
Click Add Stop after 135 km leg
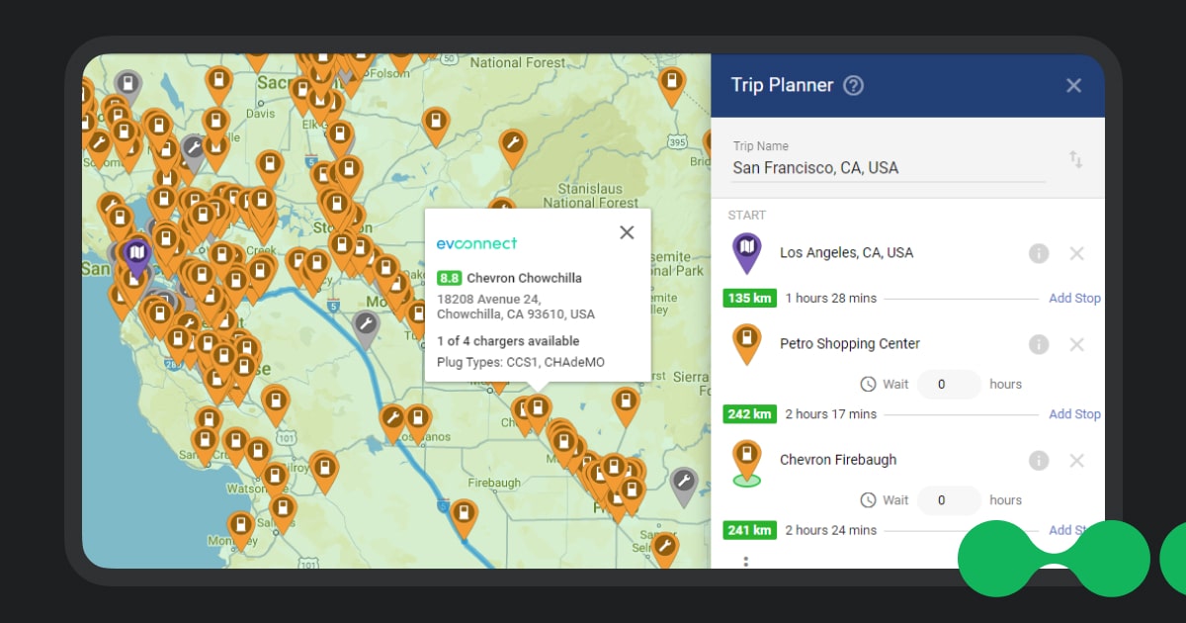[x=1074, y=298]
